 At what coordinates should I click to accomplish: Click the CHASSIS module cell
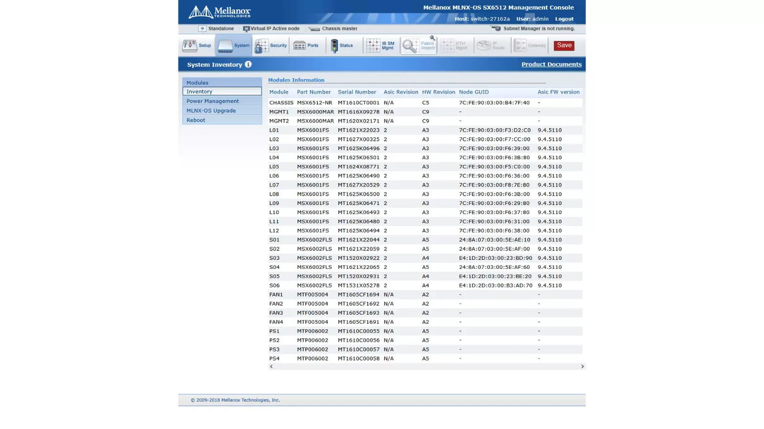[x=281, y=103]
